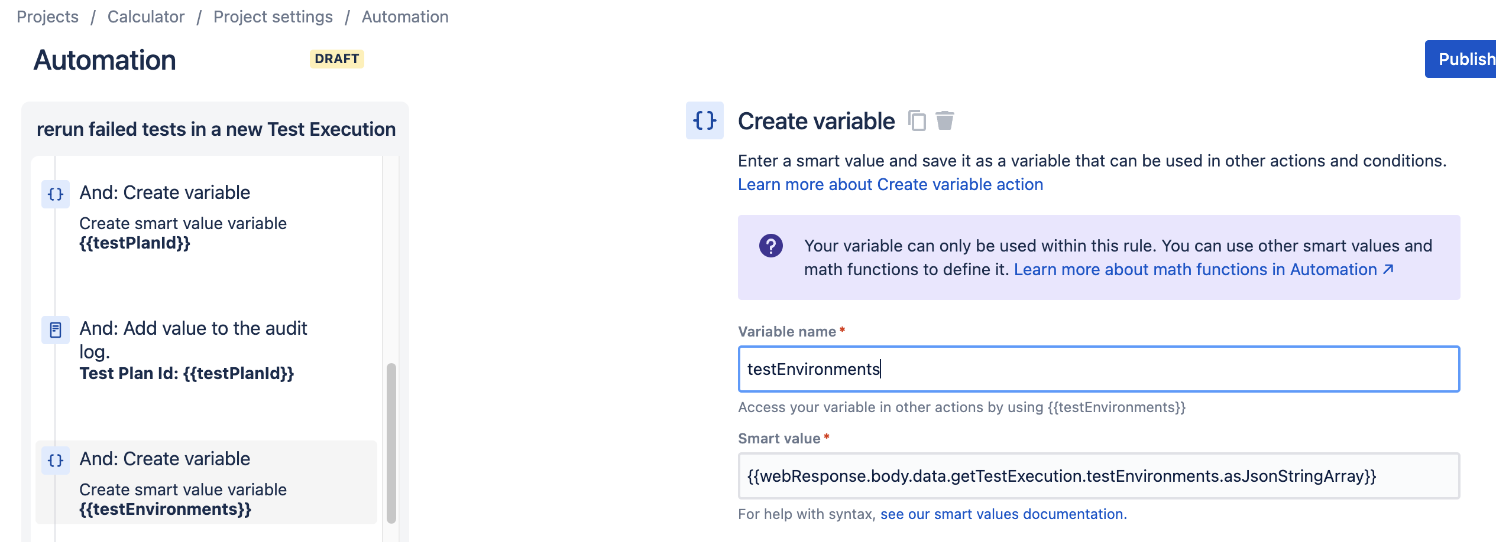
Task: Publish the automation rule
Action: click(x=1461, y=59)
